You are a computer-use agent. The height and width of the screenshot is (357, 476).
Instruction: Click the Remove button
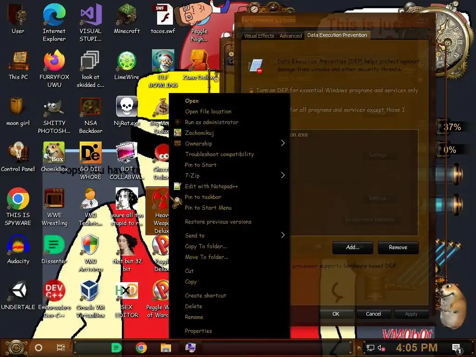398,247
